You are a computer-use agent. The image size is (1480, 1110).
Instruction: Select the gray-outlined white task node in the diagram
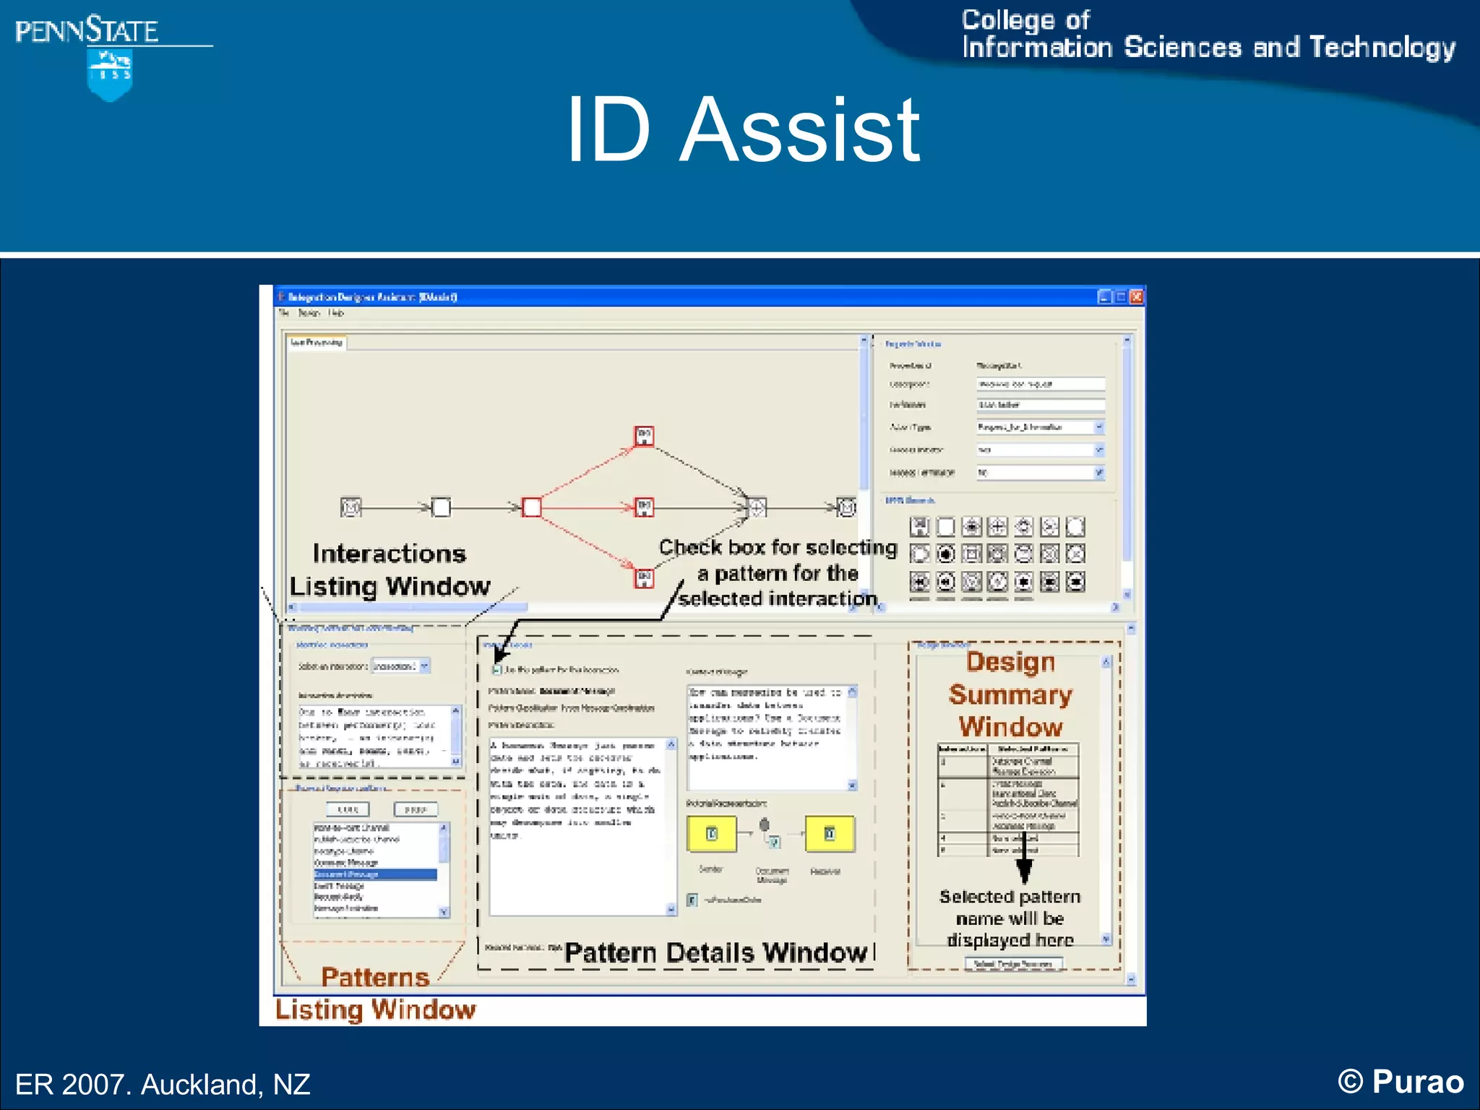[x=441, y=507]
